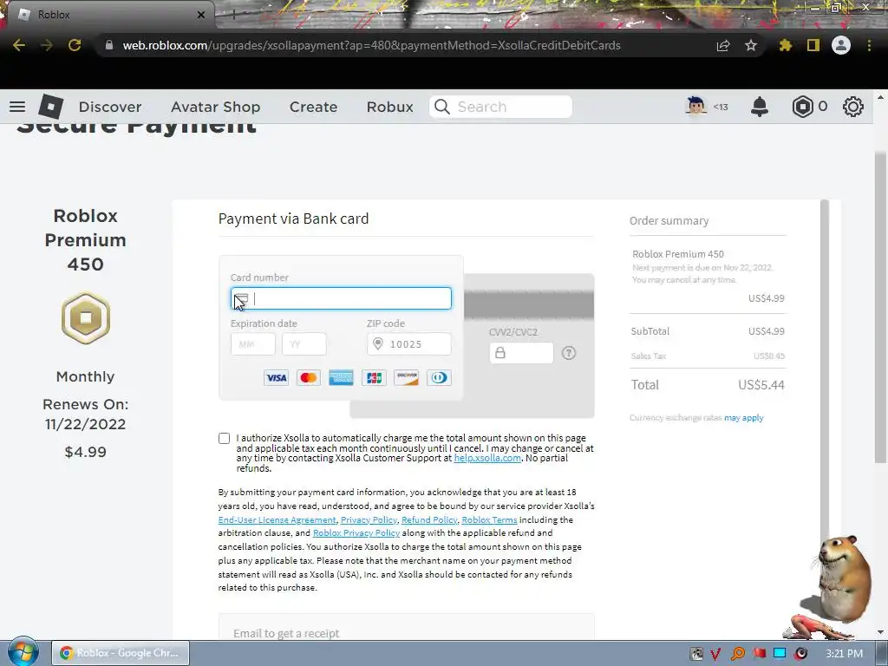This screenshot has height=666, width=888.
Task: Open the Refund Policy link
Action: [429, 520]
